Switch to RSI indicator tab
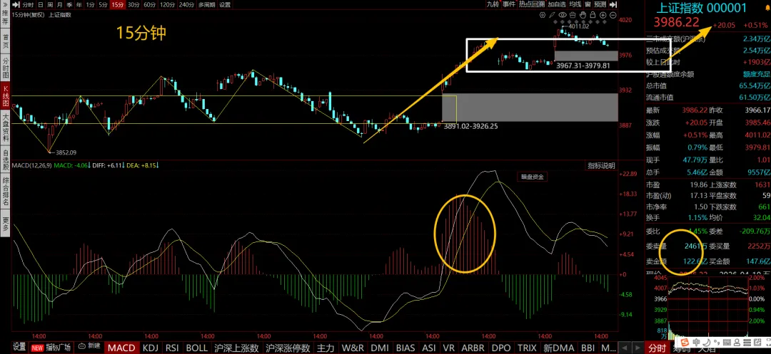This screenshot has height=354, width=771. pyautogui.click(x=172, y=347)
